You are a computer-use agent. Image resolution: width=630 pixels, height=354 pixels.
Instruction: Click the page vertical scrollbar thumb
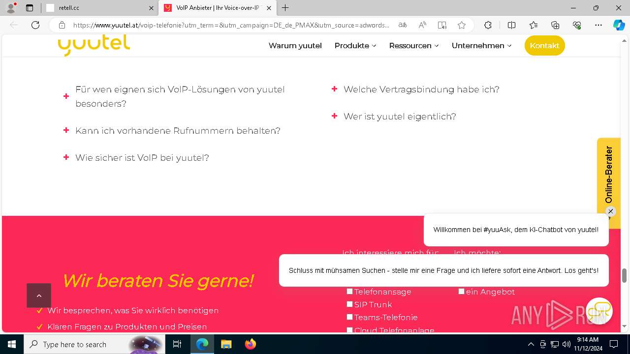click(x=625, y=275)
